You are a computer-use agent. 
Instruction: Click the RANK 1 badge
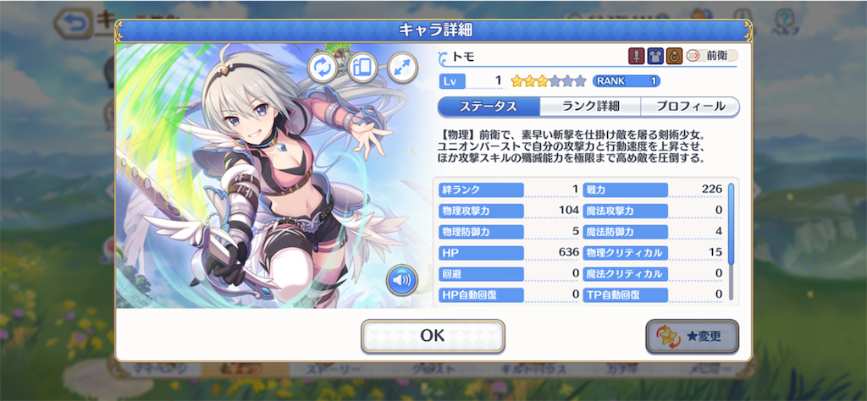(x=626, y=81)
